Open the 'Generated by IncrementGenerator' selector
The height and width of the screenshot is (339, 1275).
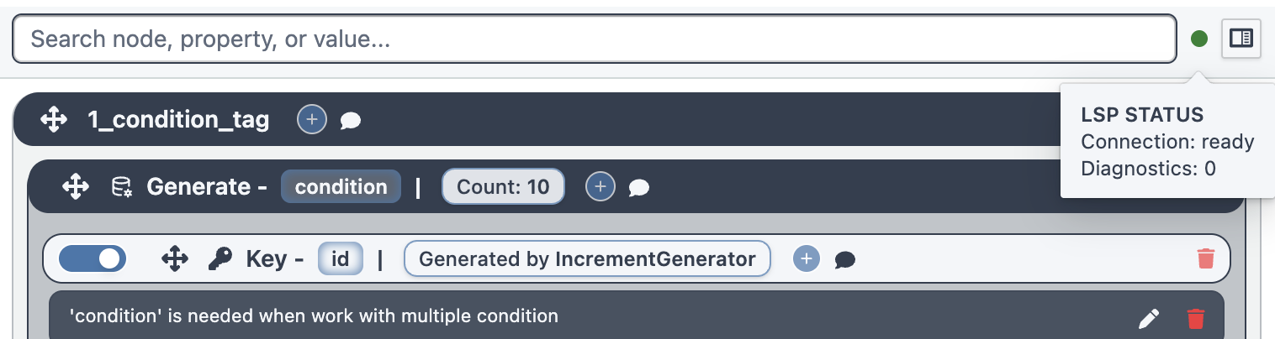pyautogui.click(x=587, y=259)
